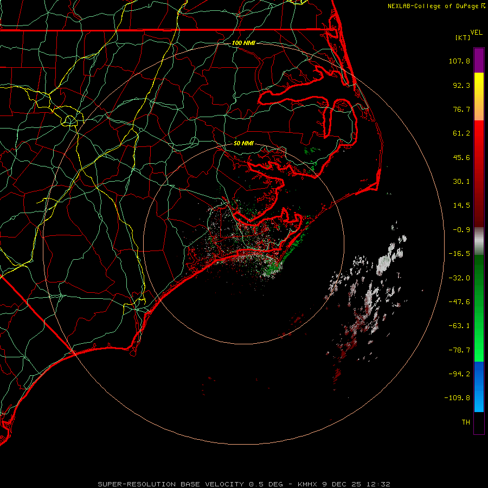
Task: Click the 45.6 legend value
Action: click(x=461, y=157)
